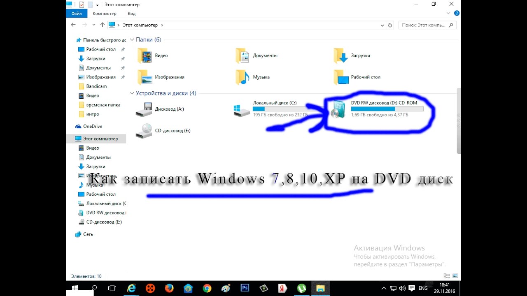Click Этот компьютер breadcrumb in address bar
Screen dimensions: 527x296
pyautogui.click(x=140, y=25)
